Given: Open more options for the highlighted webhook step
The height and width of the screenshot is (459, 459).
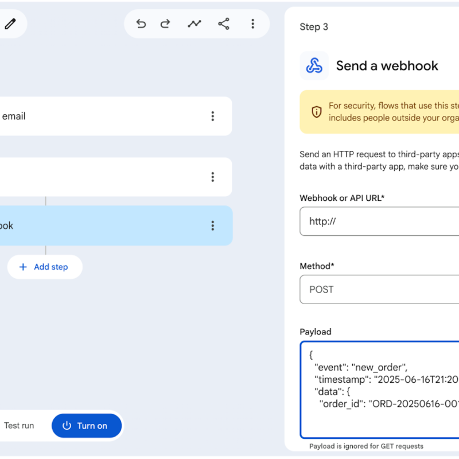Looking at the screenshot, I should pyautogui.click(x=213, y=225).
